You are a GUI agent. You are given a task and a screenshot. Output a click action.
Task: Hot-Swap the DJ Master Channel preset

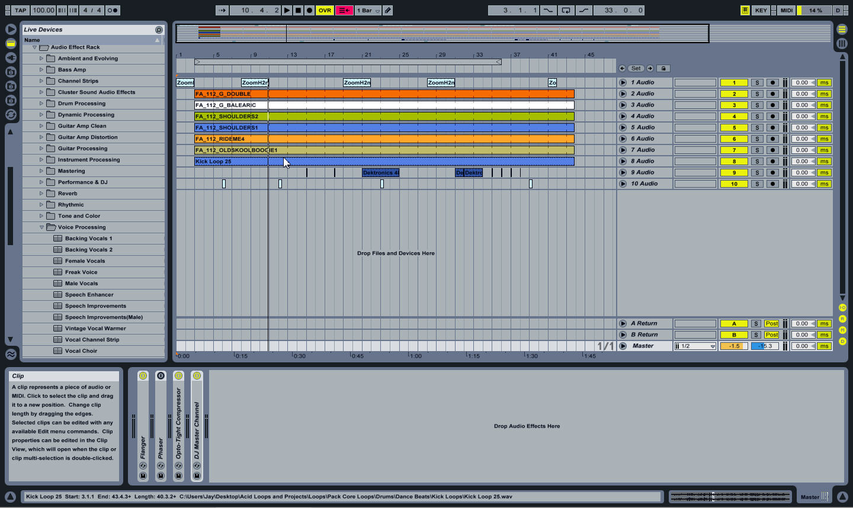(197, 465)
